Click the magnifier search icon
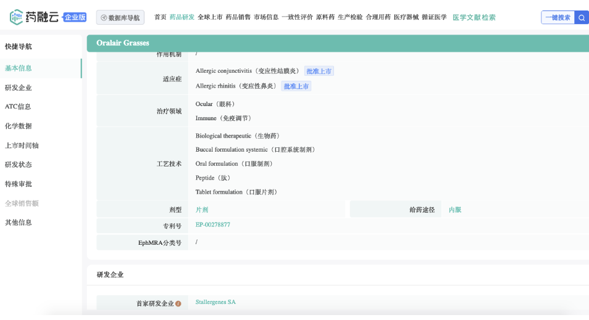Viewport: 589px width, 320px height. [x=582, y=17]
